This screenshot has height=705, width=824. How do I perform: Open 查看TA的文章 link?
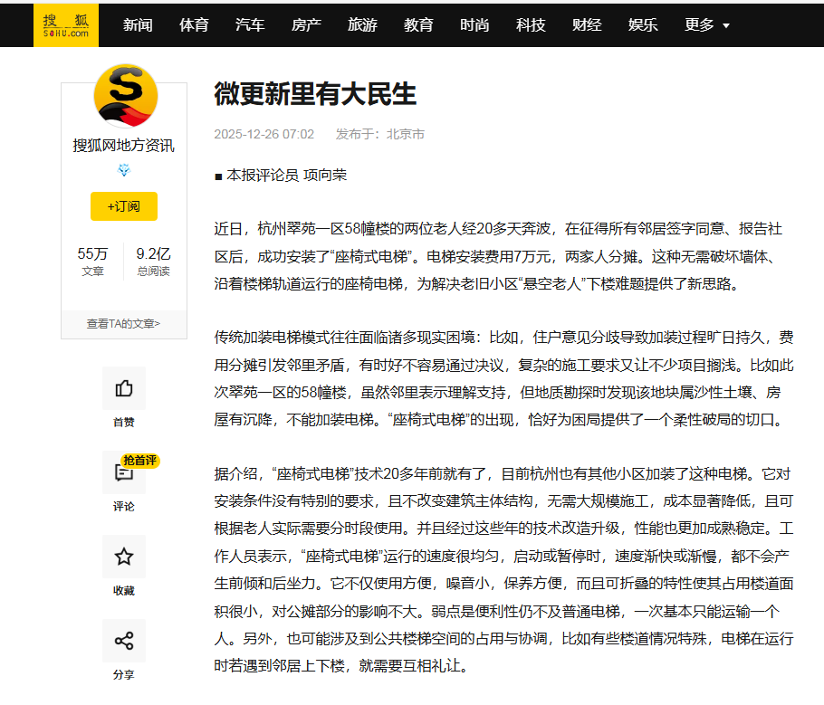123,324
